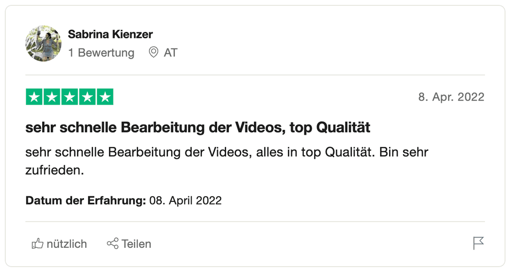Viewport: 512px width, 272px height.
Task: Select the third green rating star
Action: tap(69, 97)
